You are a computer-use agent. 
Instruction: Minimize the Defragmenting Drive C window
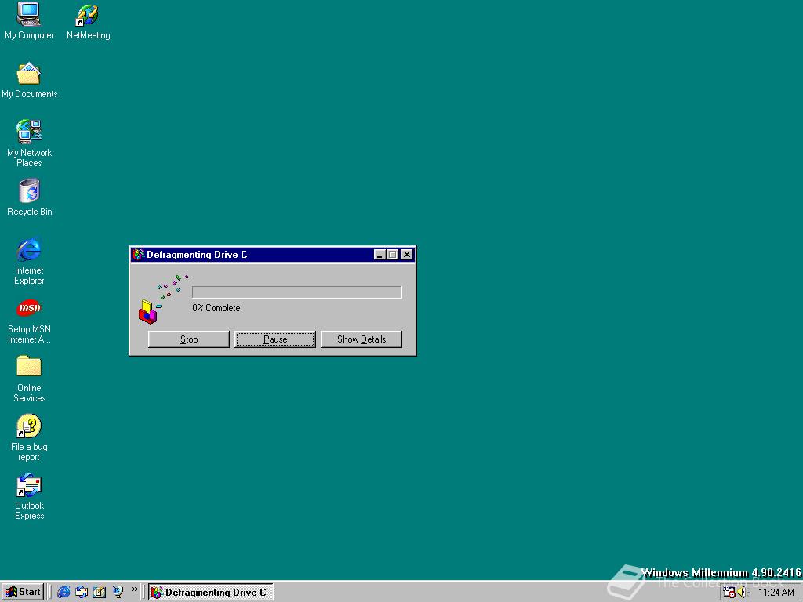[380, 255]
